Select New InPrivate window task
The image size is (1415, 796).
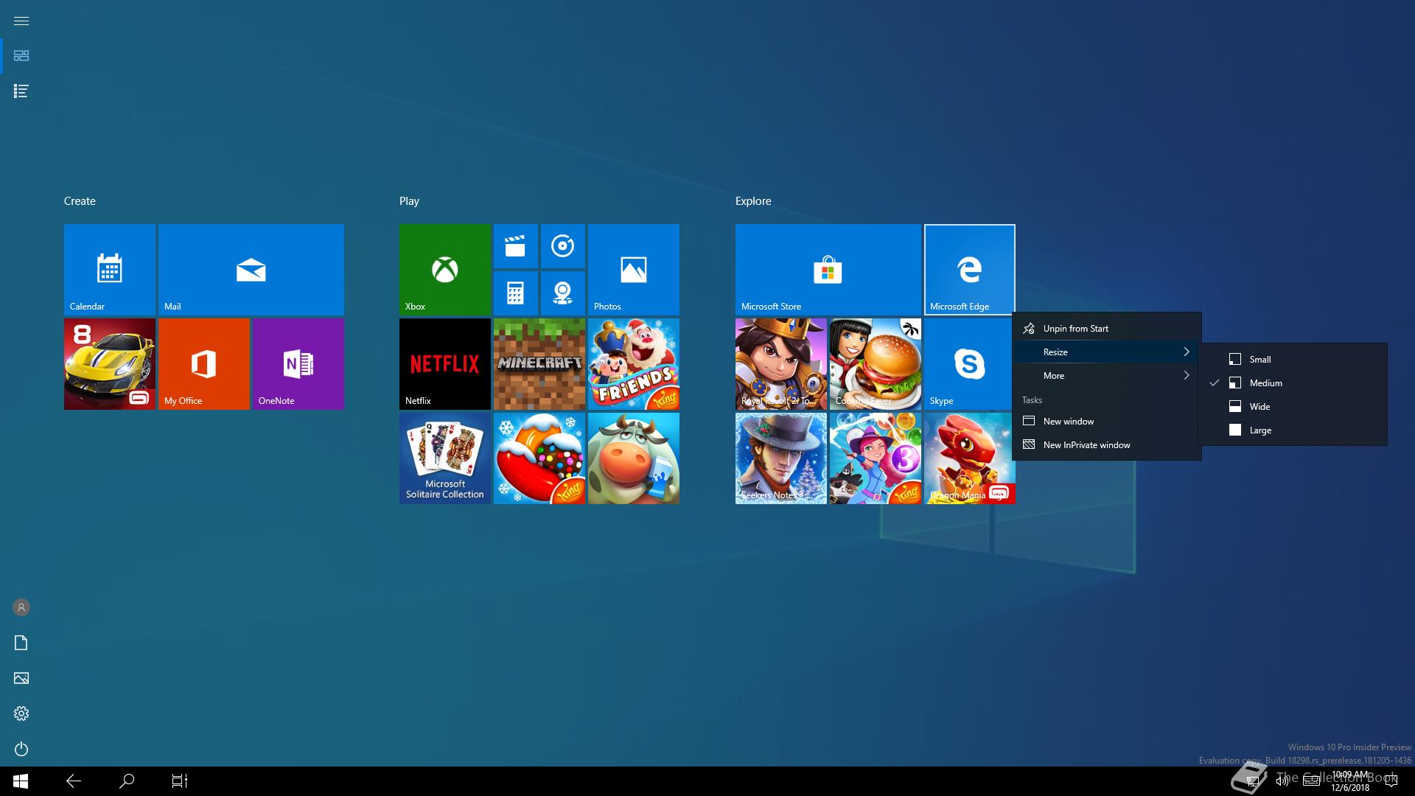pyautogui.click(x=1086, y=445)
